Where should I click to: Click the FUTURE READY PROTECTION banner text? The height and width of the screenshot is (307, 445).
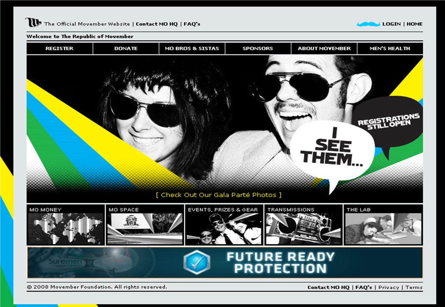(x=280, y=262)
